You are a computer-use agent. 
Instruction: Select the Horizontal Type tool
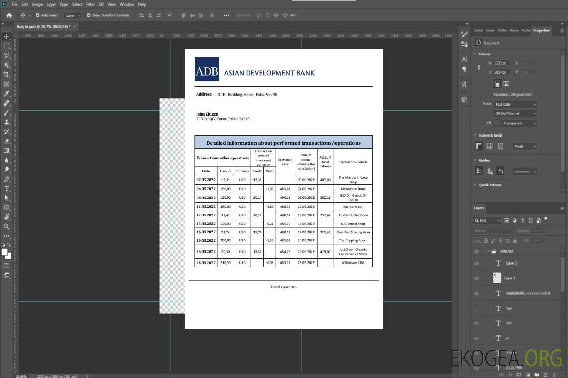click(7, 188)
